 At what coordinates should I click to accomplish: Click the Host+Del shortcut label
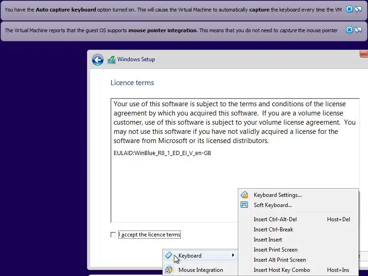click(x=339, y=219)
